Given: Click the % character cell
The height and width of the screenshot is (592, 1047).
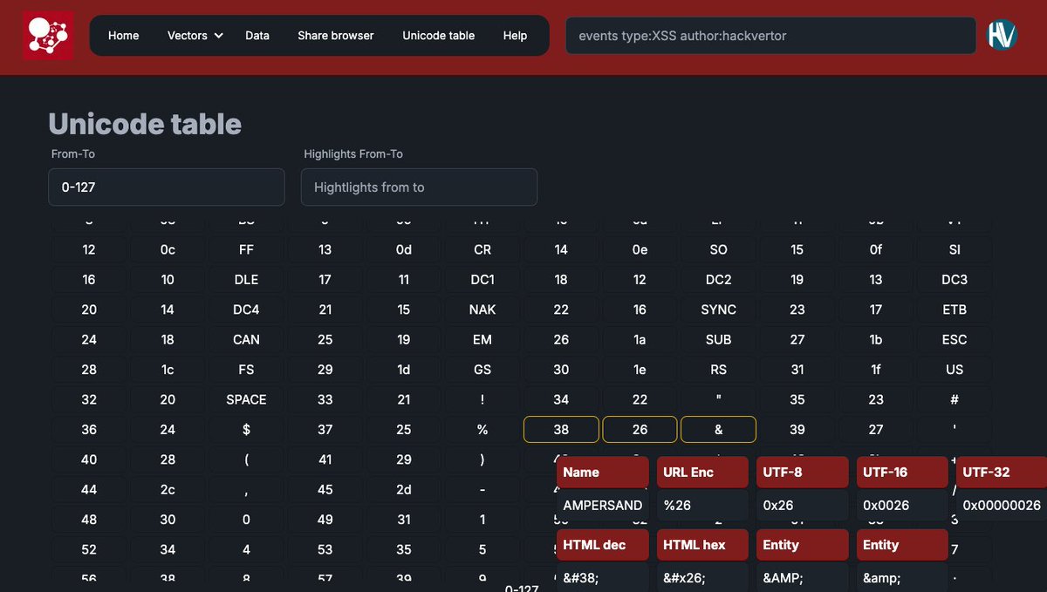Looking at the screenshot, I should click(x=482, y=430).
